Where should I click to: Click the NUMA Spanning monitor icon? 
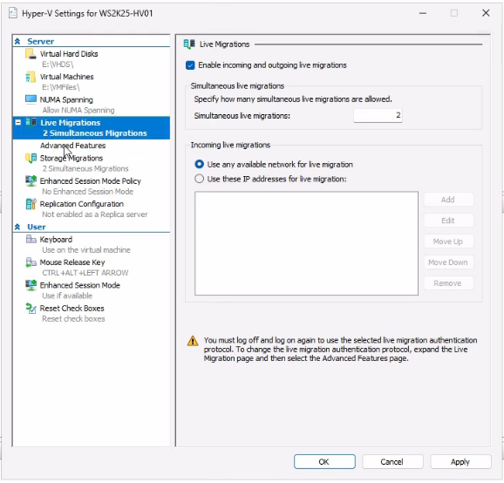click(x=31, y=99)
